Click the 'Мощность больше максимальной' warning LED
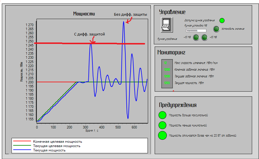The width and height of the screenshot is (259, 159). pos(162,115)
